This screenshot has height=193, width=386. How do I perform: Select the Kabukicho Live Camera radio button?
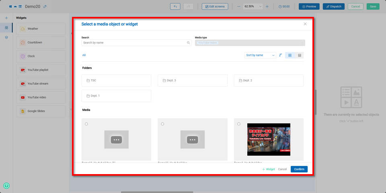click(239, 124)
